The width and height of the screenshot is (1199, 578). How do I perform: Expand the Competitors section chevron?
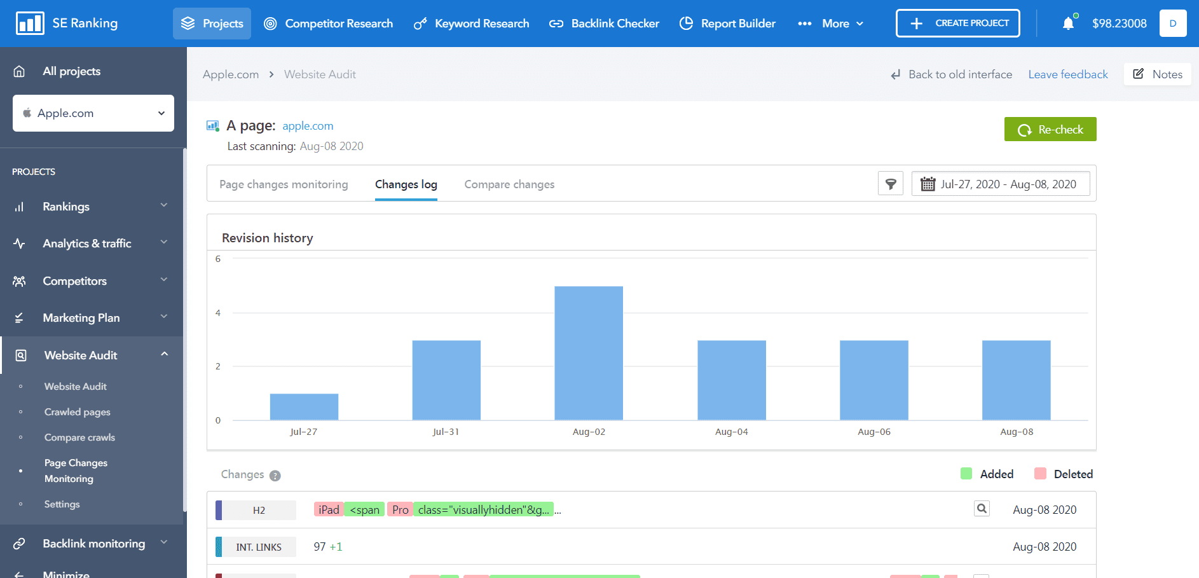pos(164,280)
